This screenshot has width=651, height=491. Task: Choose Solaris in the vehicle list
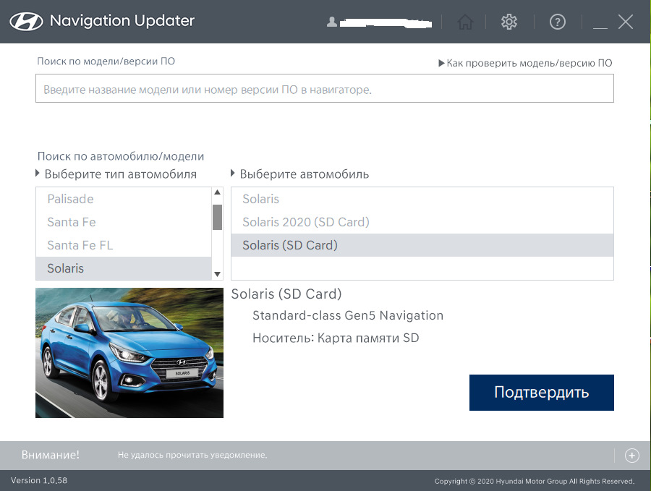[422, 199]
